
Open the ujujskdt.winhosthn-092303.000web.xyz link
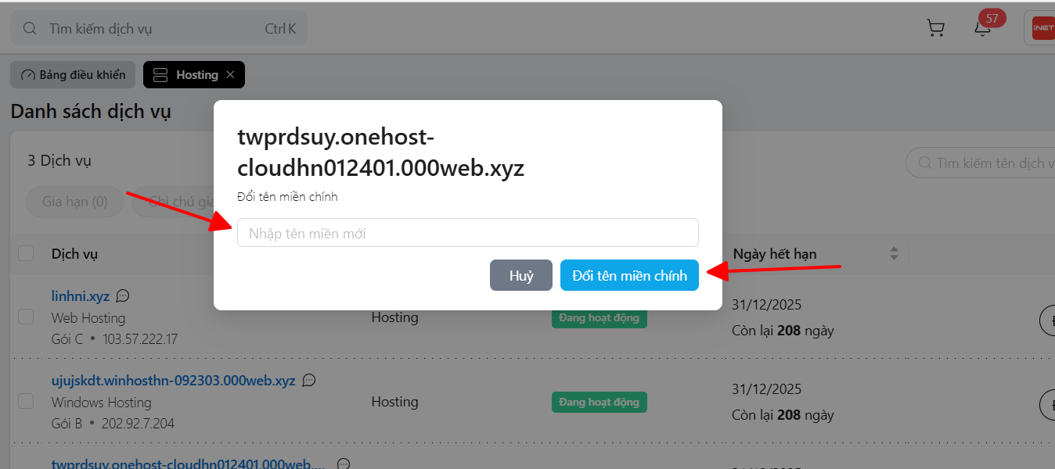coord(174,381)
